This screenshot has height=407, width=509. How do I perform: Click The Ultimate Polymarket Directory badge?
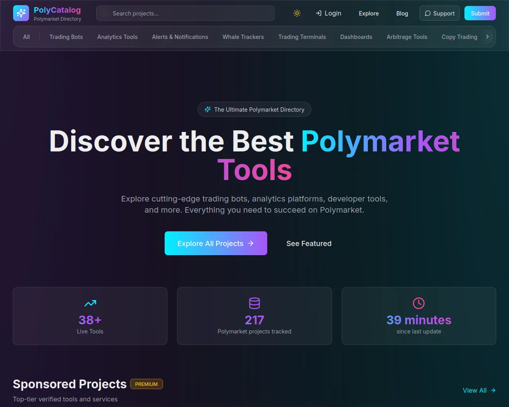click(254, 109)
